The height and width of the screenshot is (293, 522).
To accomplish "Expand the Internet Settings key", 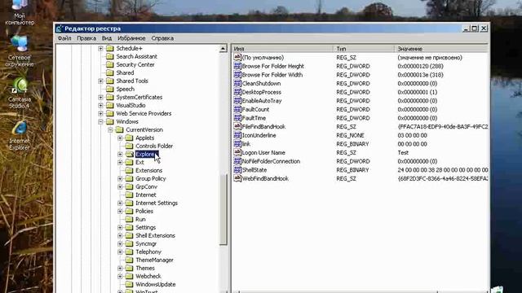I will 120,203.
